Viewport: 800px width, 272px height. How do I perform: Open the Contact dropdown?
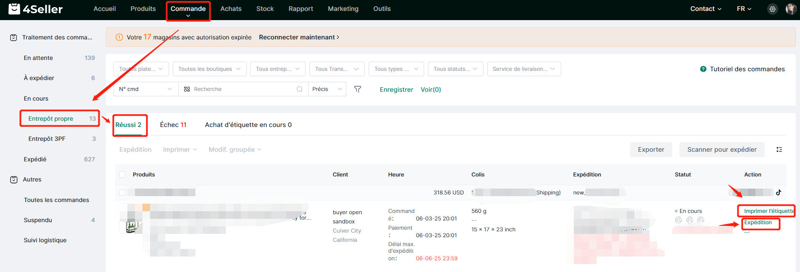click(x=706, y=9)
